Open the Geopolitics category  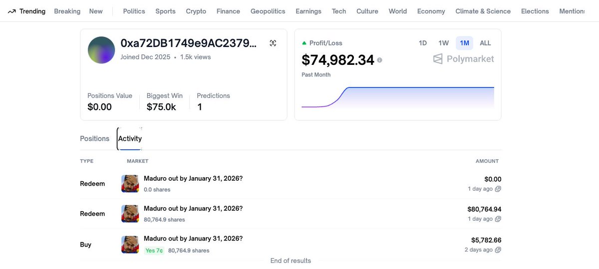(268, 11)
